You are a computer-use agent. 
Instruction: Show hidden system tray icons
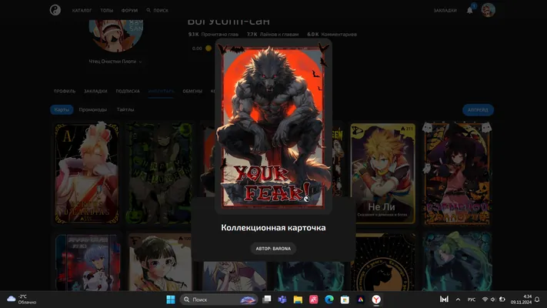coord(458,300)
